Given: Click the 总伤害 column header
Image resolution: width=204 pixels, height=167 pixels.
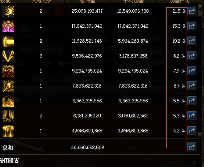Looking at the screenshot, I should click(x=87, y=1).
